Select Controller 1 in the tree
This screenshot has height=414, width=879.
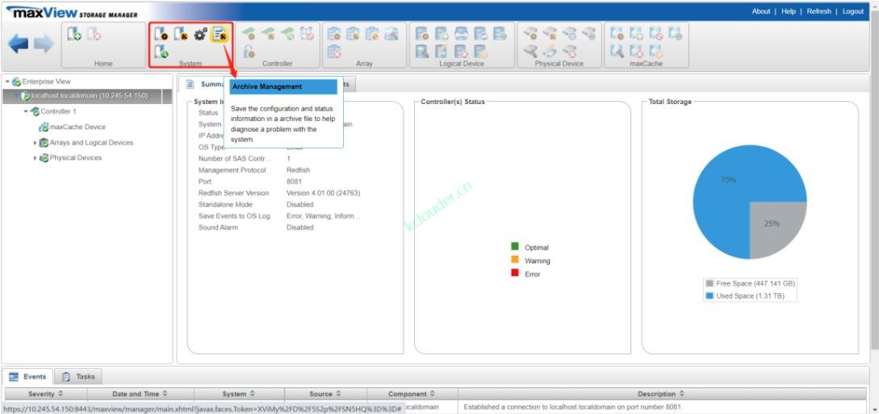point(58,111)
